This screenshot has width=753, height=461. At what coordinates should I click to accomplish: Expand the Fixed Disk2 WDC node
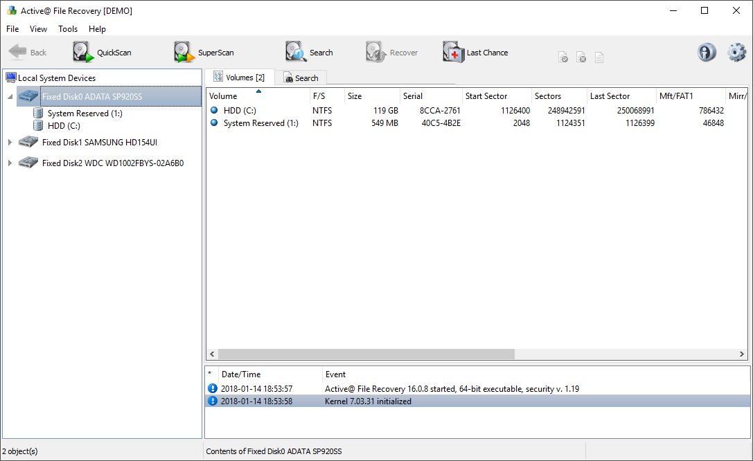pos(10,163)
